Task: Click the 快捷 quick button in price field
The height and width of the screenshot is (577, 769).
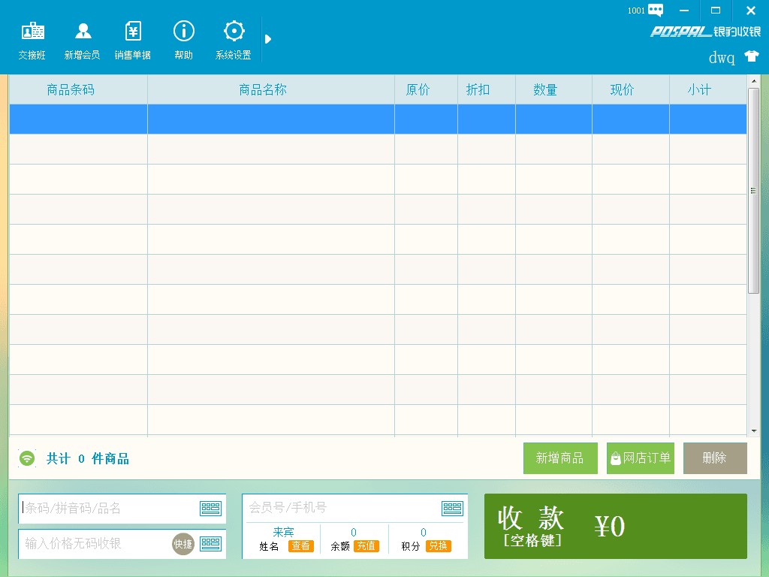Action: pyautogui.click(x=182, y=544)
